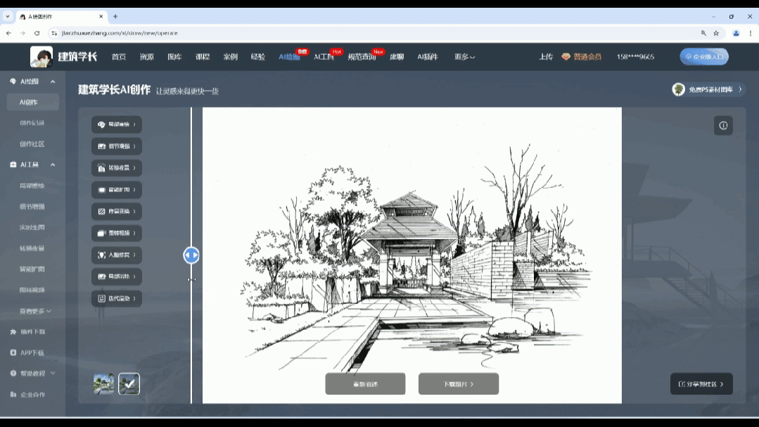The image size is (759, 427).
Task: Open AI工具 in the top navigation
Action: coord(324,57)
